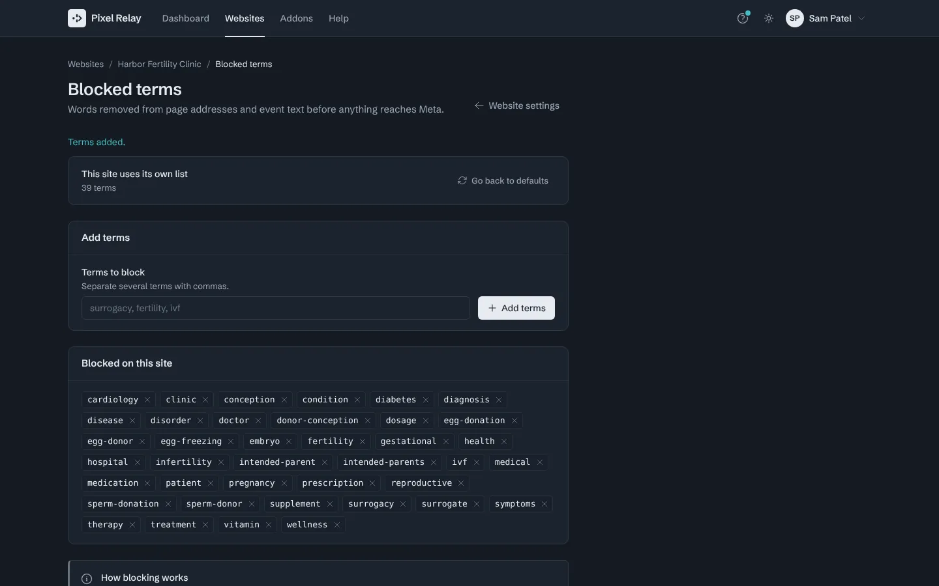Screen dimensions: 939x586
Task: Open the help circle icon in header
Action: tap(743, 18)
